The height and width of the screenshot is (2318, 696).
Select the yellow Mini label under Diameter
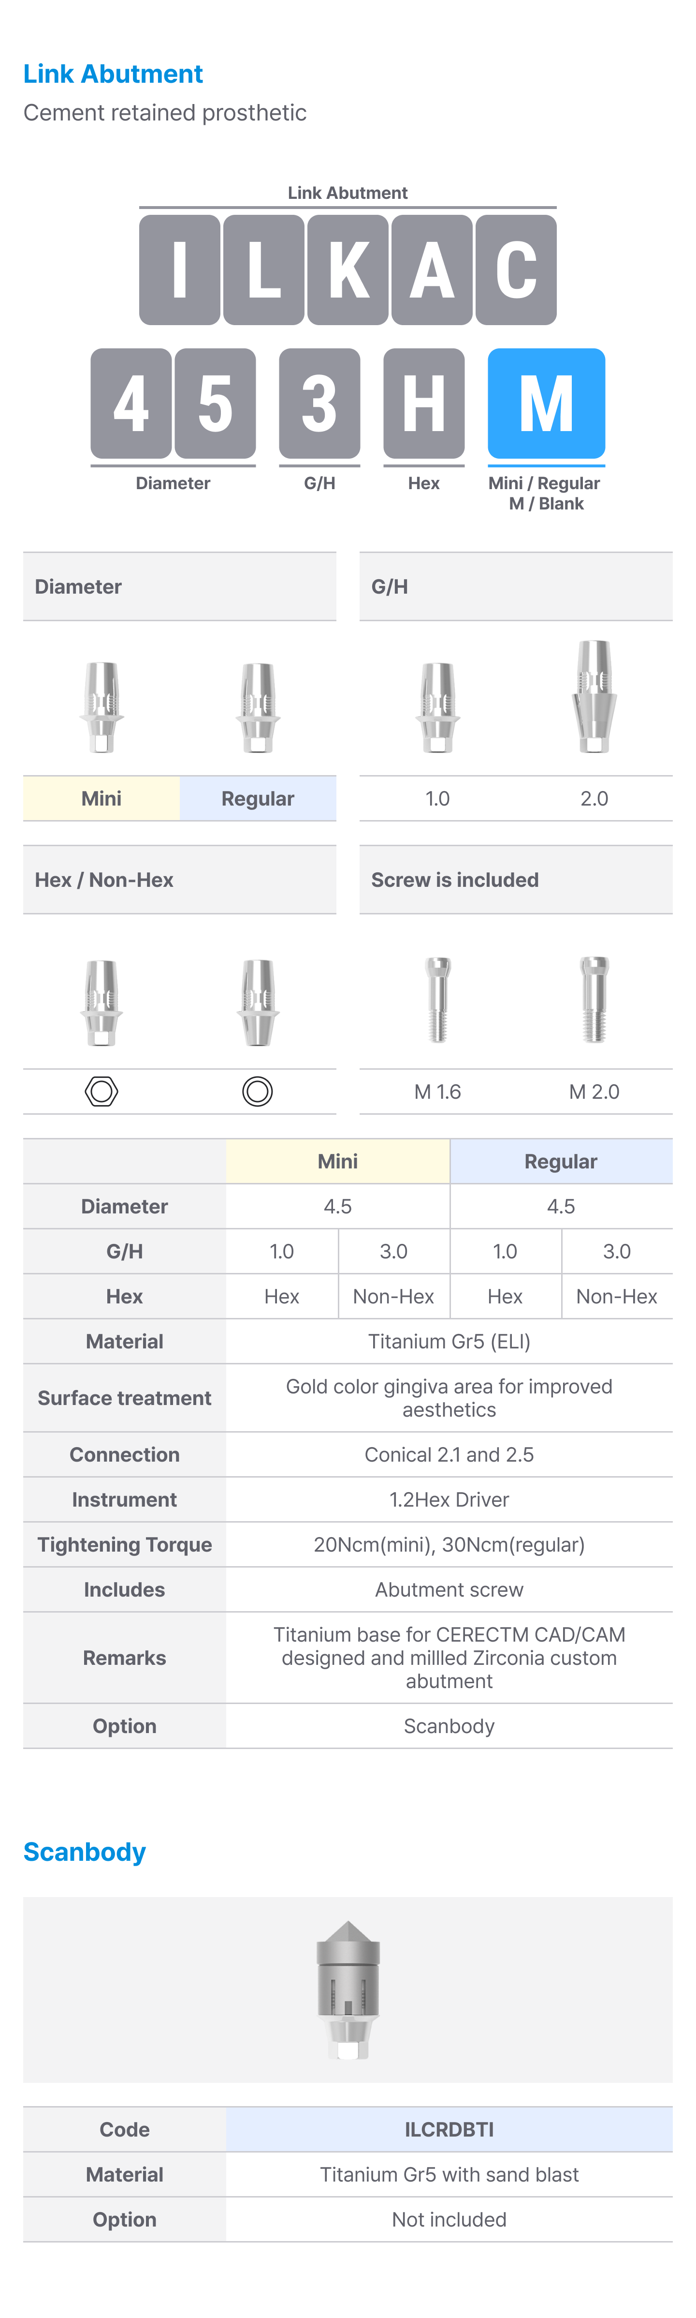pyautogui.click(x=101, y=798)
